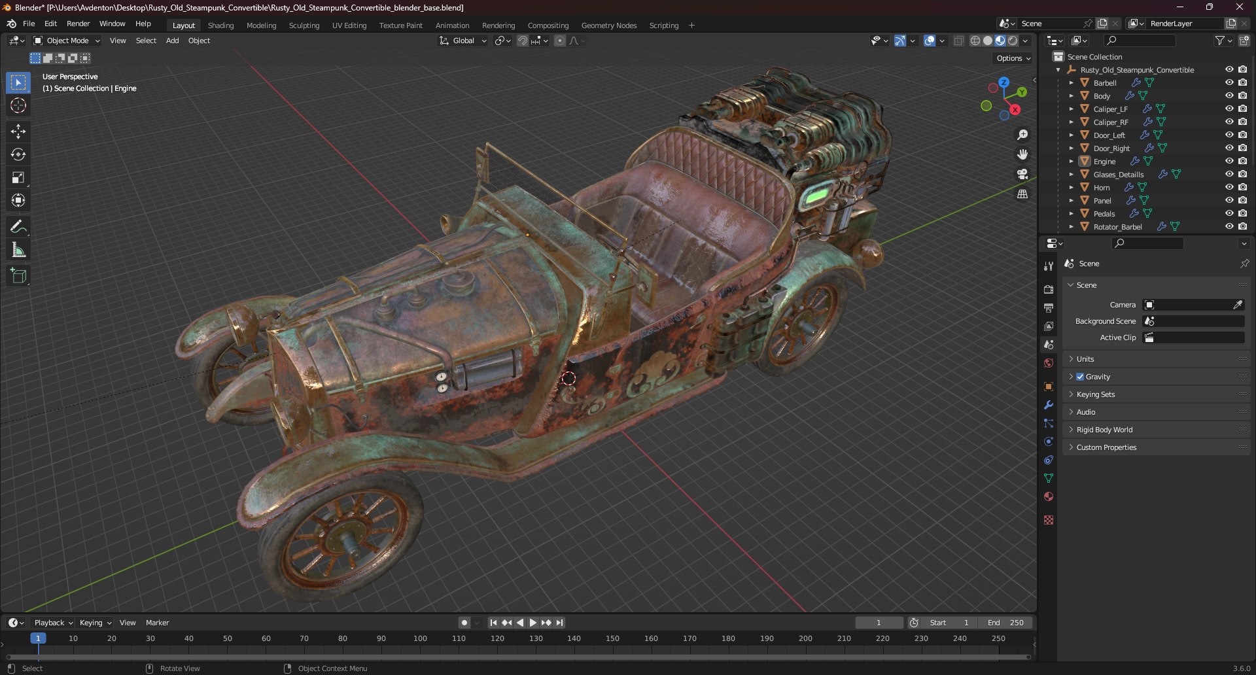Open the Marker menu in timeline

point(157,623)
